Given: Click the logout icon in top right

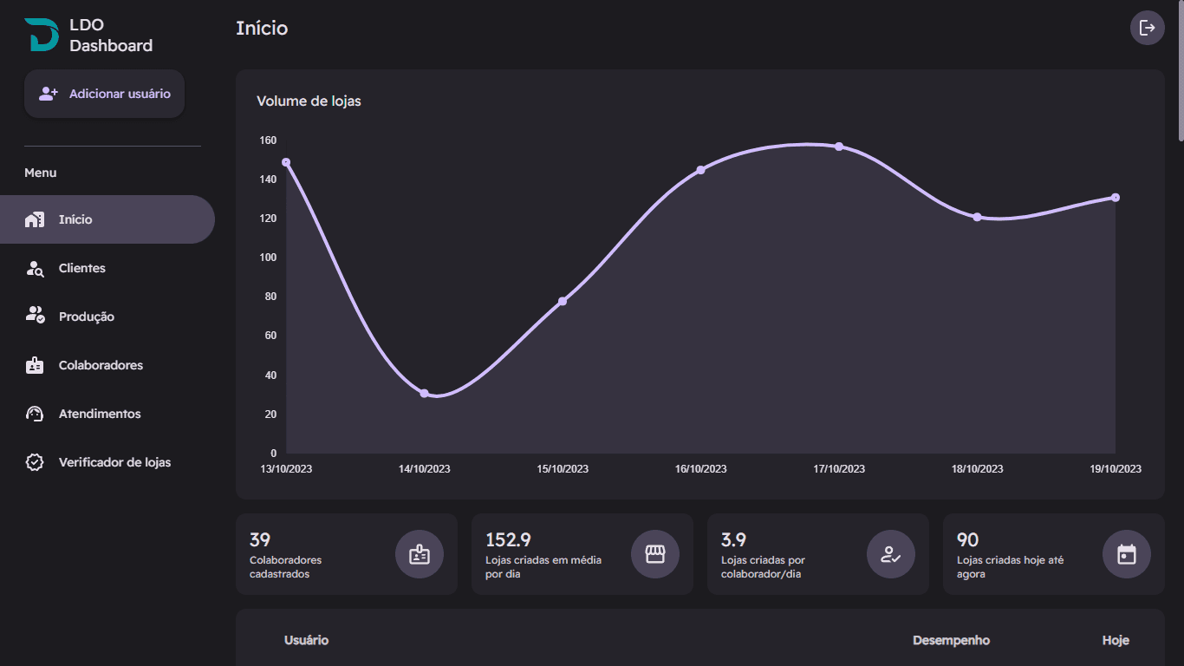Looking at the screenshot, I should coord(1147,28).
